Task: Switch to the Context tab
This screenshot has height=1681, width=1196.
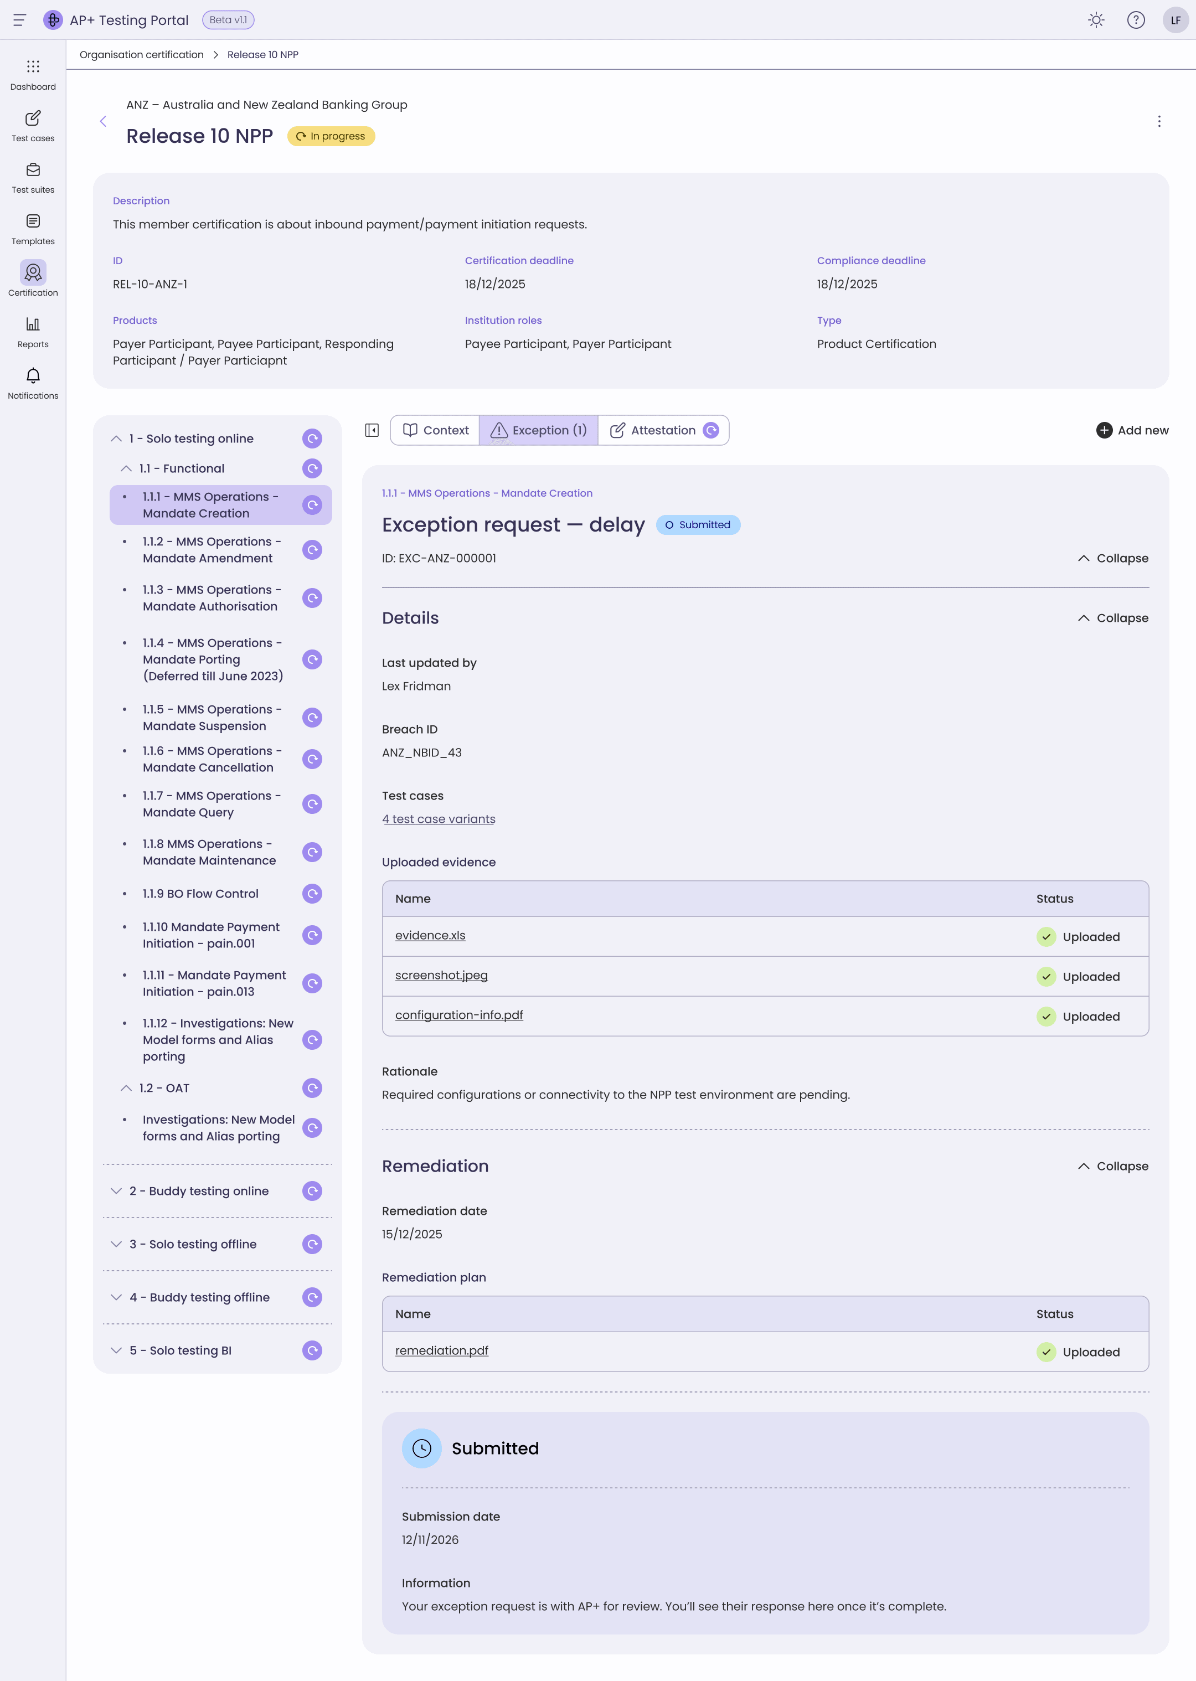Action: 435,430
